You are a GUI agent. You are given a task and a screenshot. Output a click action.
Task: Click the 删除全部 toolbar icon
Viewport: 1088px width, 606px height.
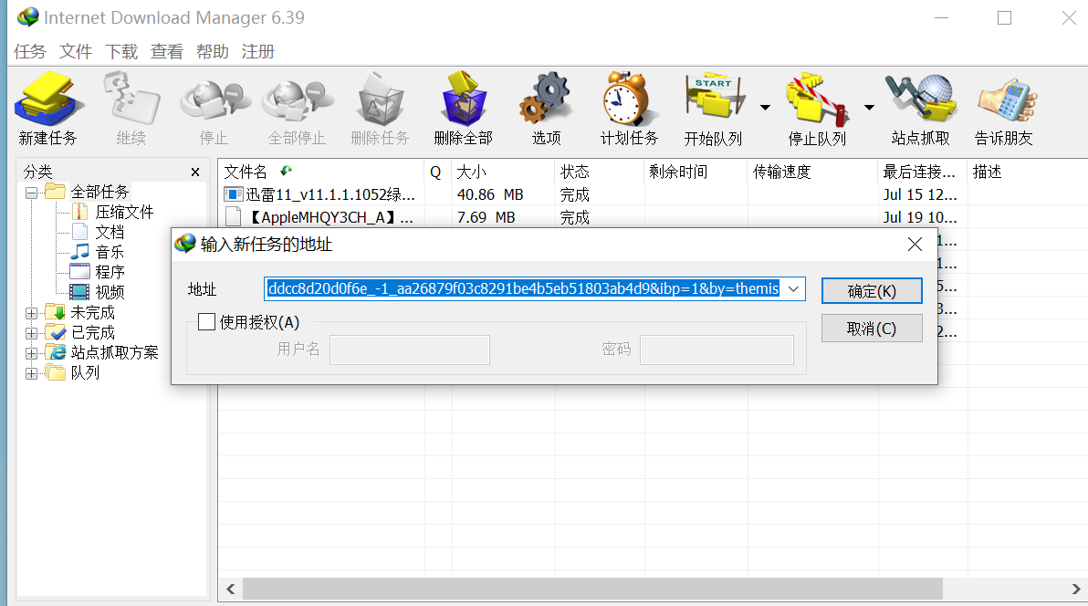pos(464,109)
